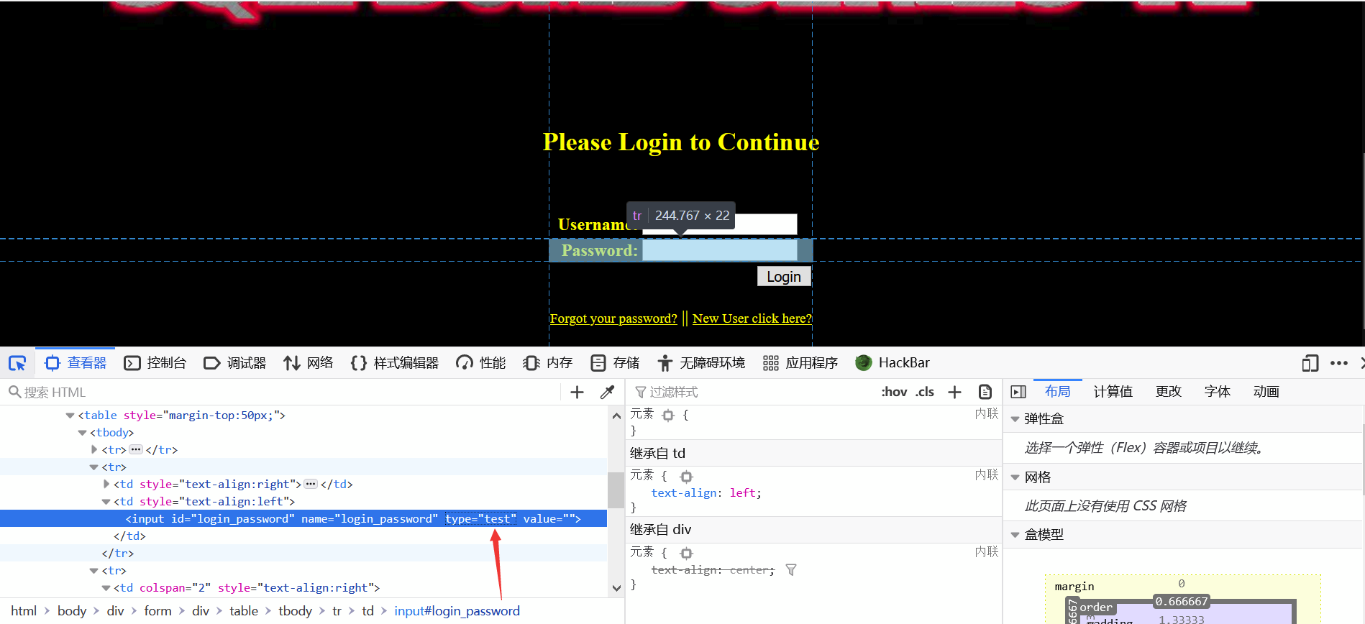The width and height of the screenshot is (1365, 624).
Task: Switch to the Application (应用程序) tab
Action: coord(800,363)
